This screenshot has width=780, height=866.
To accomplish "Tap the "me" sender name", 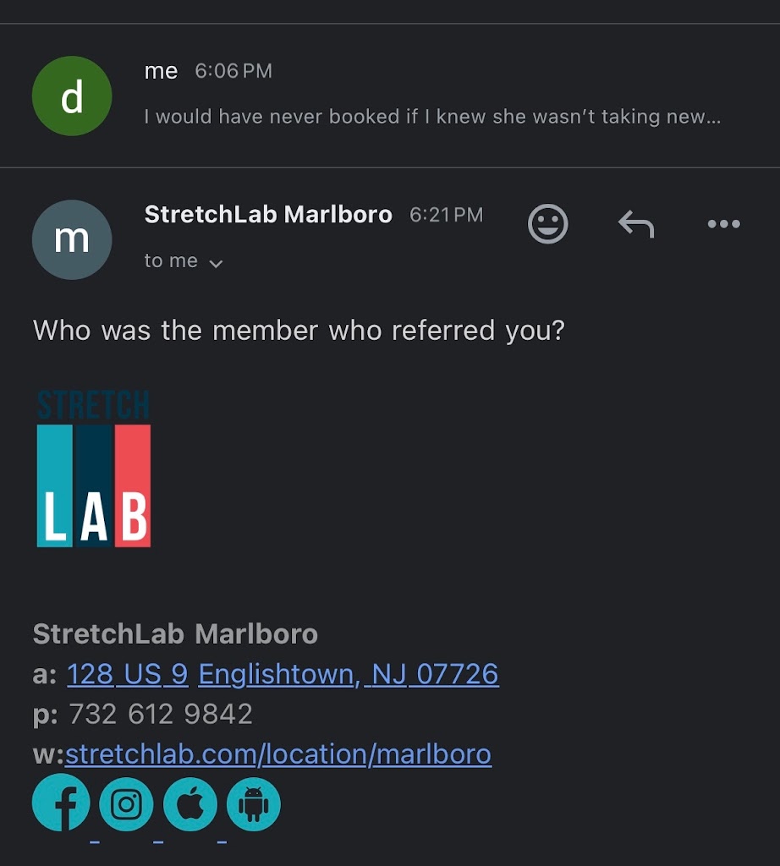I will [x=161, y=71].
